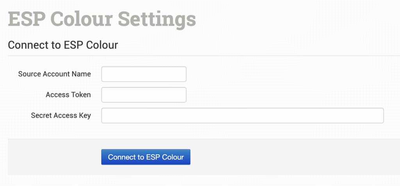Click the grey ESP Colour Settings heading text

point(102,18)
